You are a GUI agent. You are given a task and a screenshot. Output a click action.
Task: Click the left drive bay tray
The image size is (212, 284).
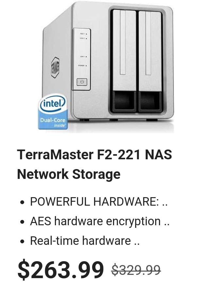(x=124, y=61)
